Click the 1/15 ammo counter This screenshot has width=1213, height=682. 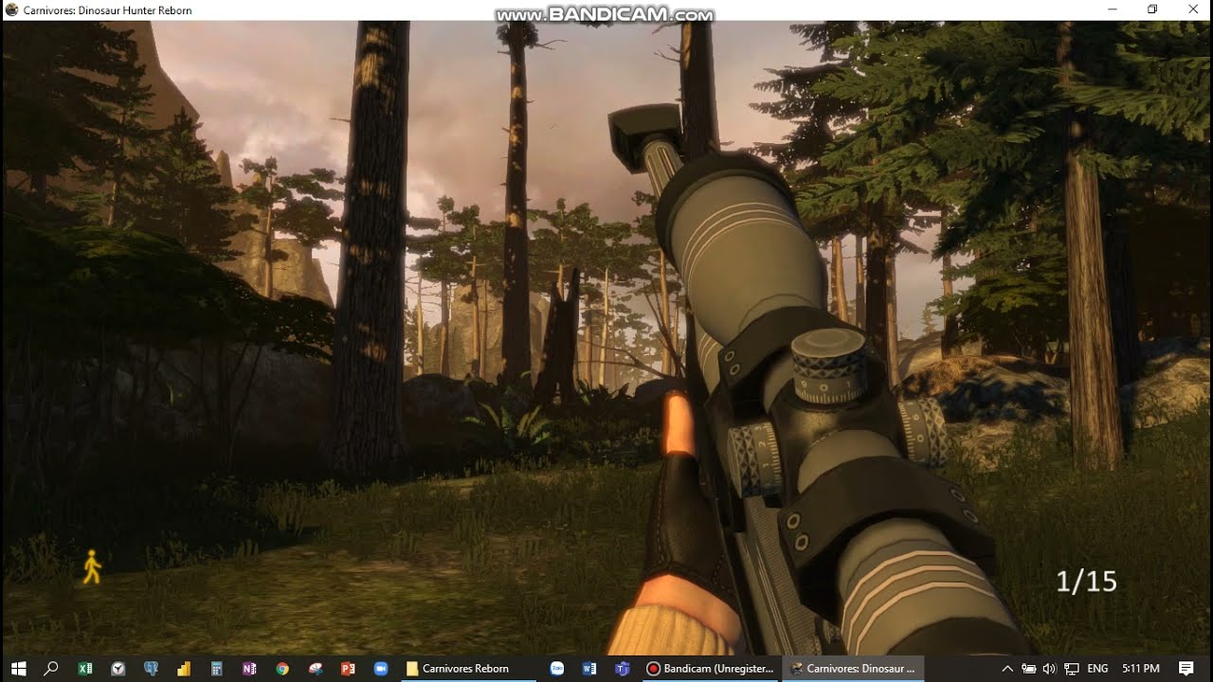click(x=1086, y=581)
